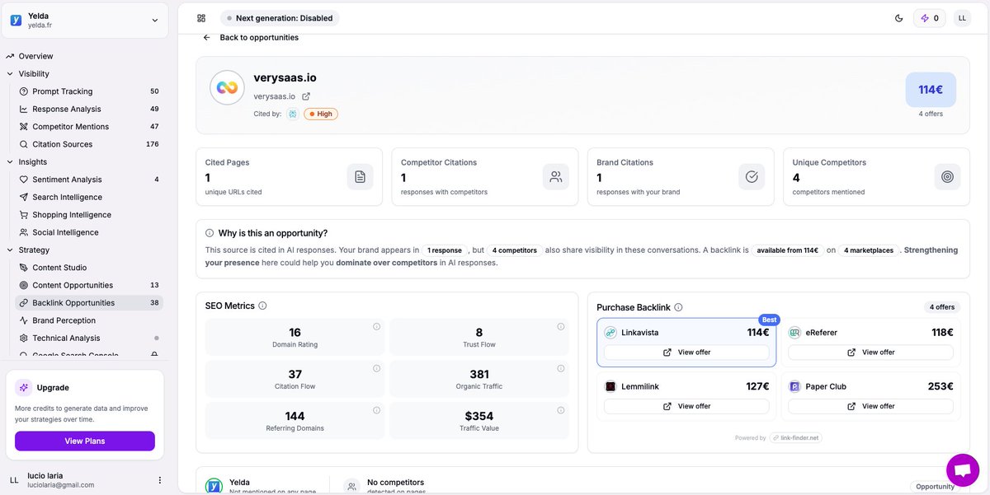Open the LL profile avatar top right
This screenshot has width=990, height=495.
point(962,18)
